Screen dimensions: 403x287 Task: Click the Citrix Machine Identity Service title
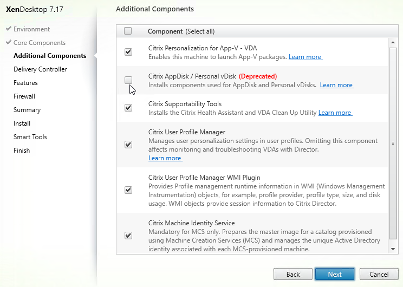(x=191, y=223)
